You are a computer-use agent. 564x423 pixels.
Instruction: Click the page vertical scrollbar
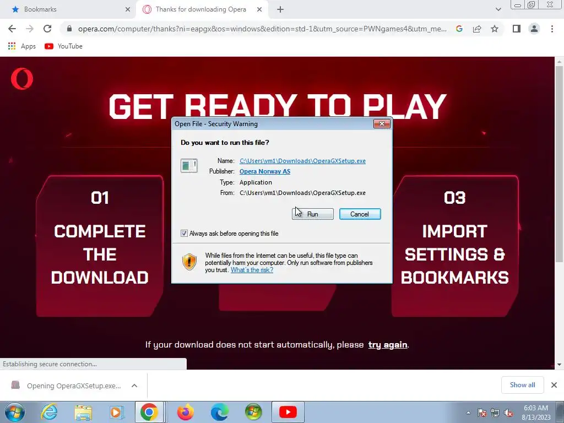pyautogui.click(x=560, y=164)
